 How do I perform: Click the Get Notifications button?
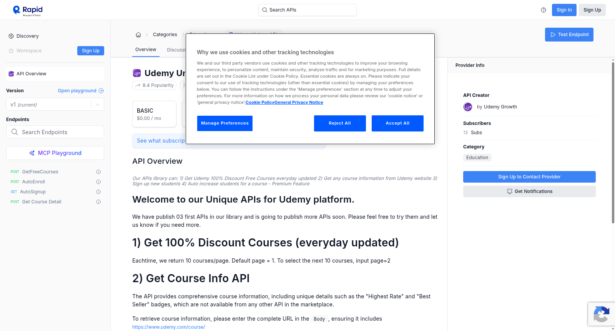click(x=529, y=191)
